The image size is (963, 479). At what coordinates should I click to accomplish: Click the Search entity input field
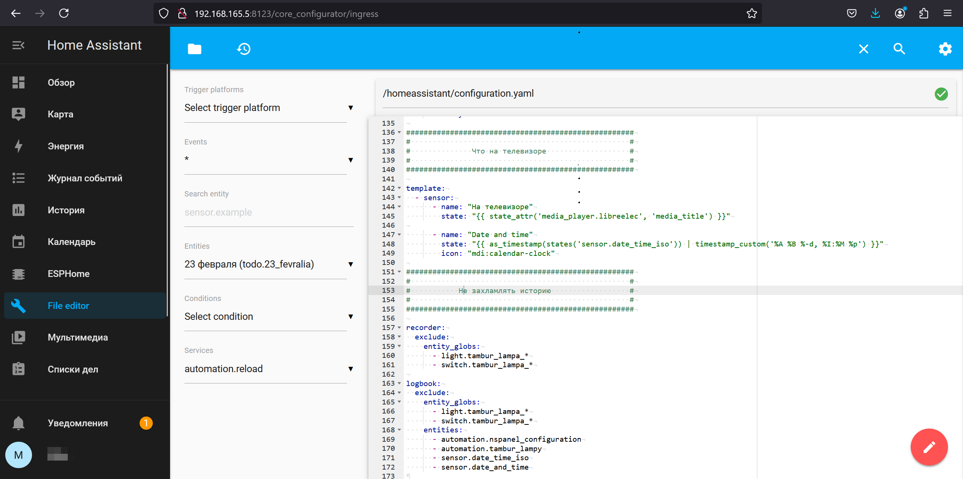[268, 211]
